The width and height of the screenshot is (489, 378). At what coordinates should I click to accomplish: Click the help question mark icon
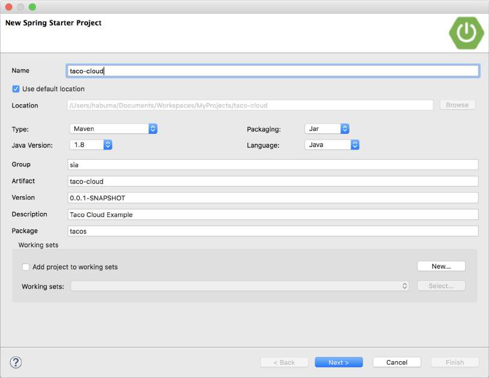pos(16,362)
